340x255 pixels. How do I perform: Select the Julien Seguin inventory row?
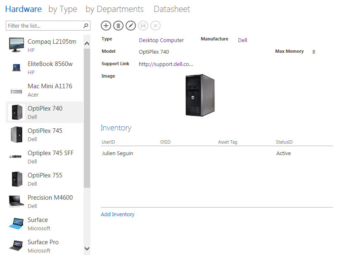tap(217, 153)
